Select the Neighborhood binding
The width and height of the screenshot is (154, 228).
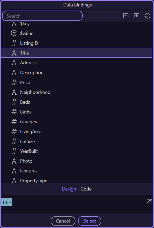pos(35,92)
